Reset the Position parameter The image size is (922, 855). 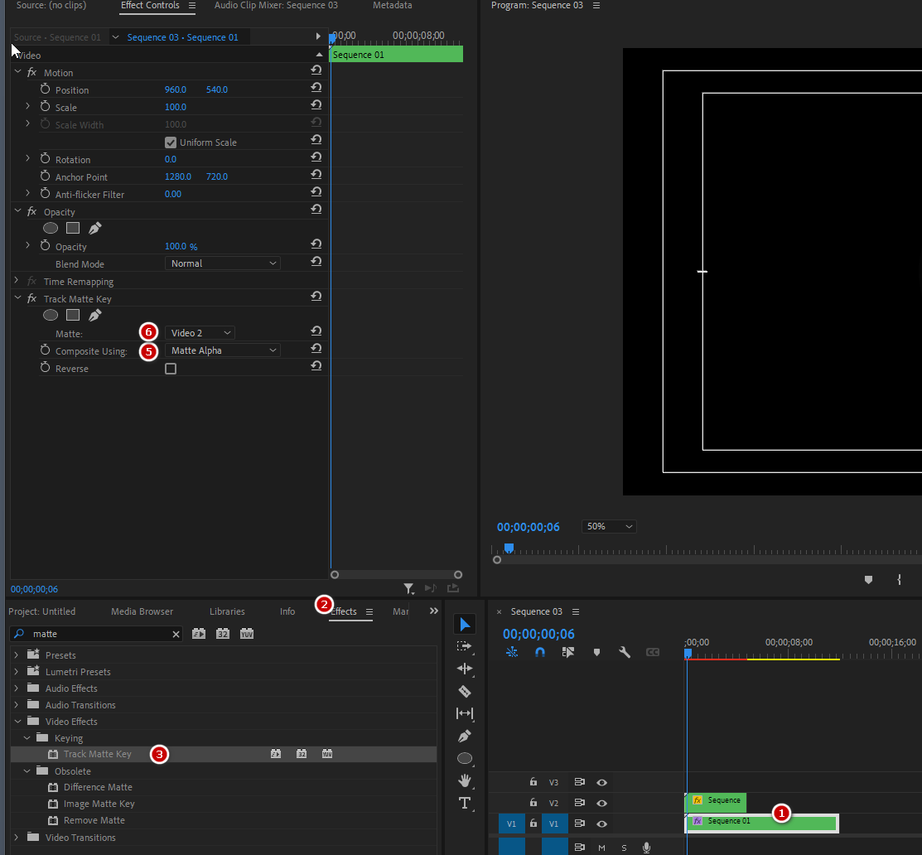[316, 89]
